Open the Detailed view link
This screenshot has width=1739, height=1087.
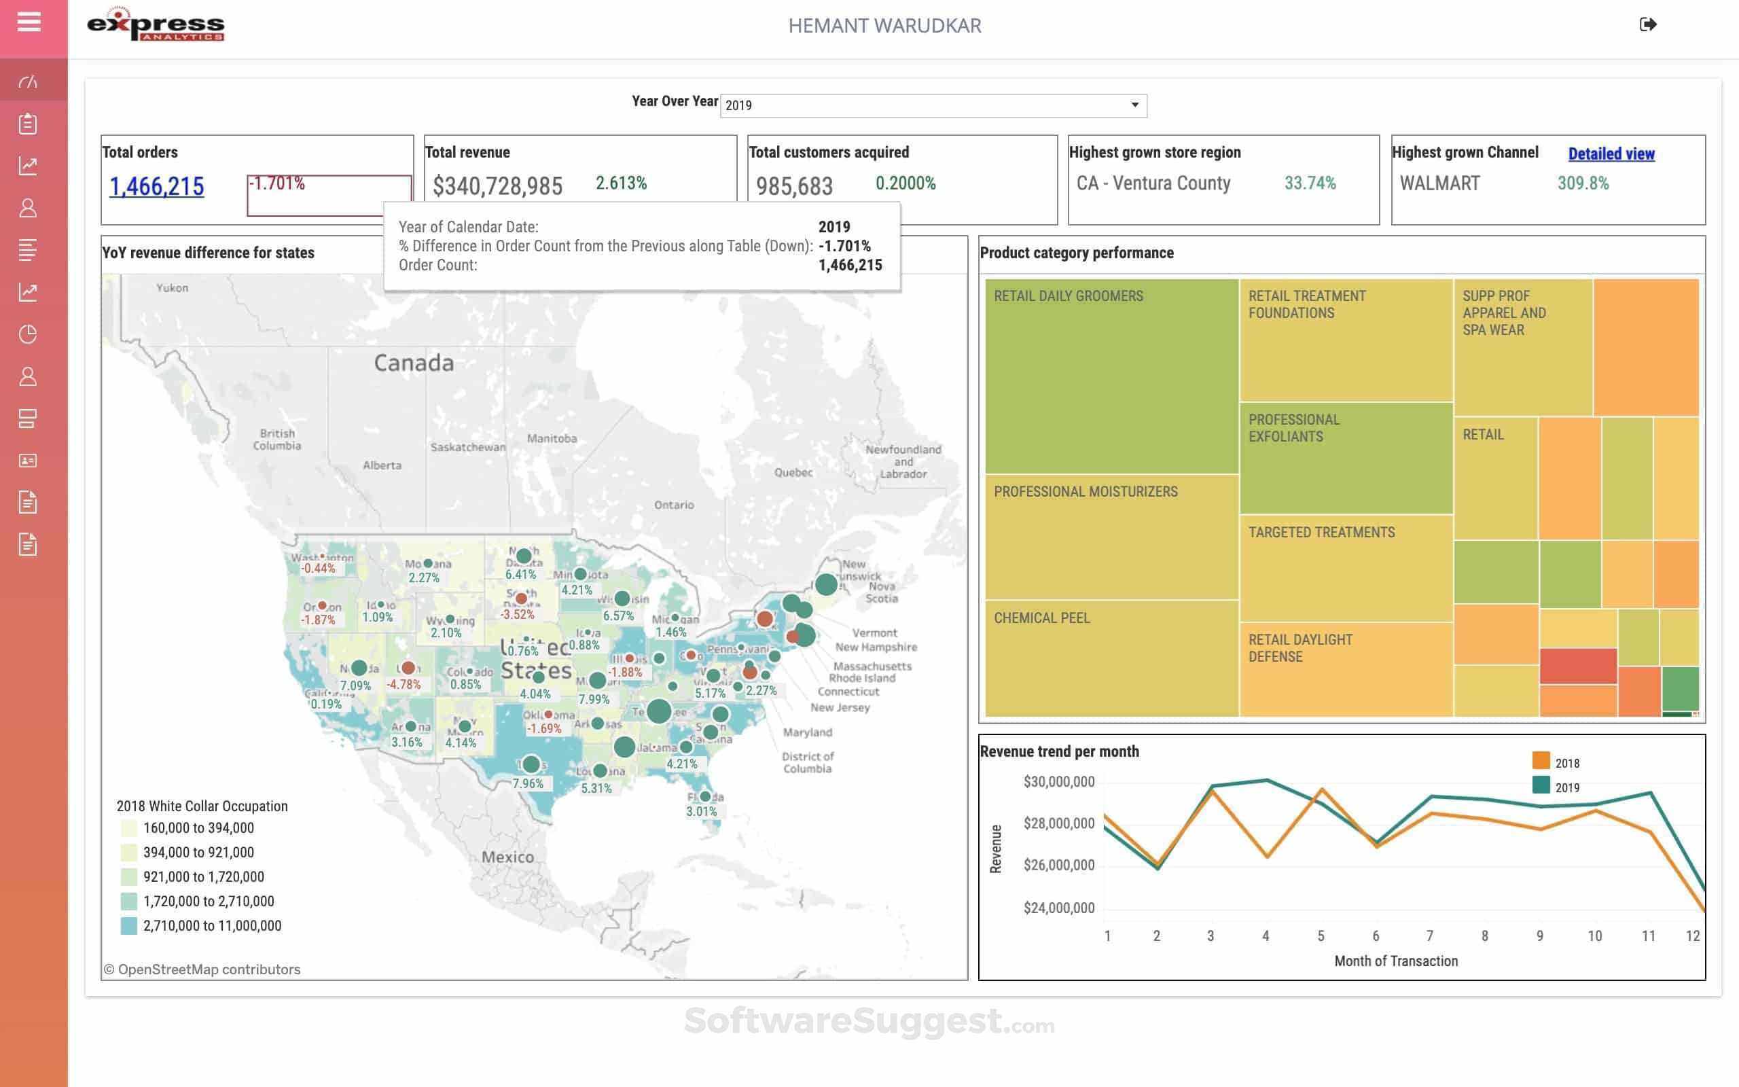tap(1611, 153)
